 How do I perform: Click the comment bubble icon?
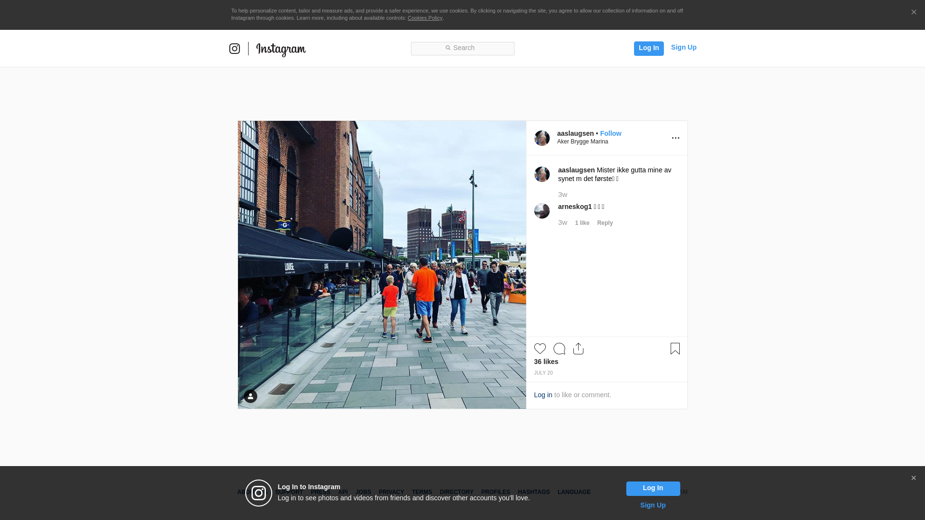click(x=559, y=349)
